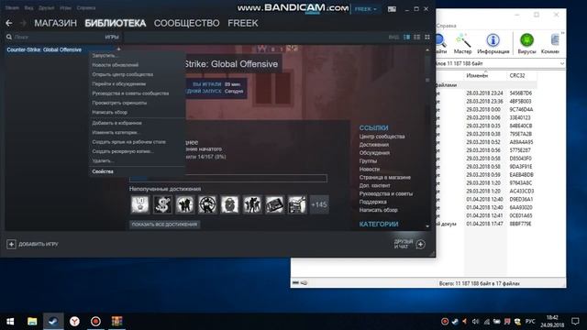Viewport: 587px width, 330px height.
Task: Switch to СООБЩЕСТВО tab
Action: click(x=186, y=23)
